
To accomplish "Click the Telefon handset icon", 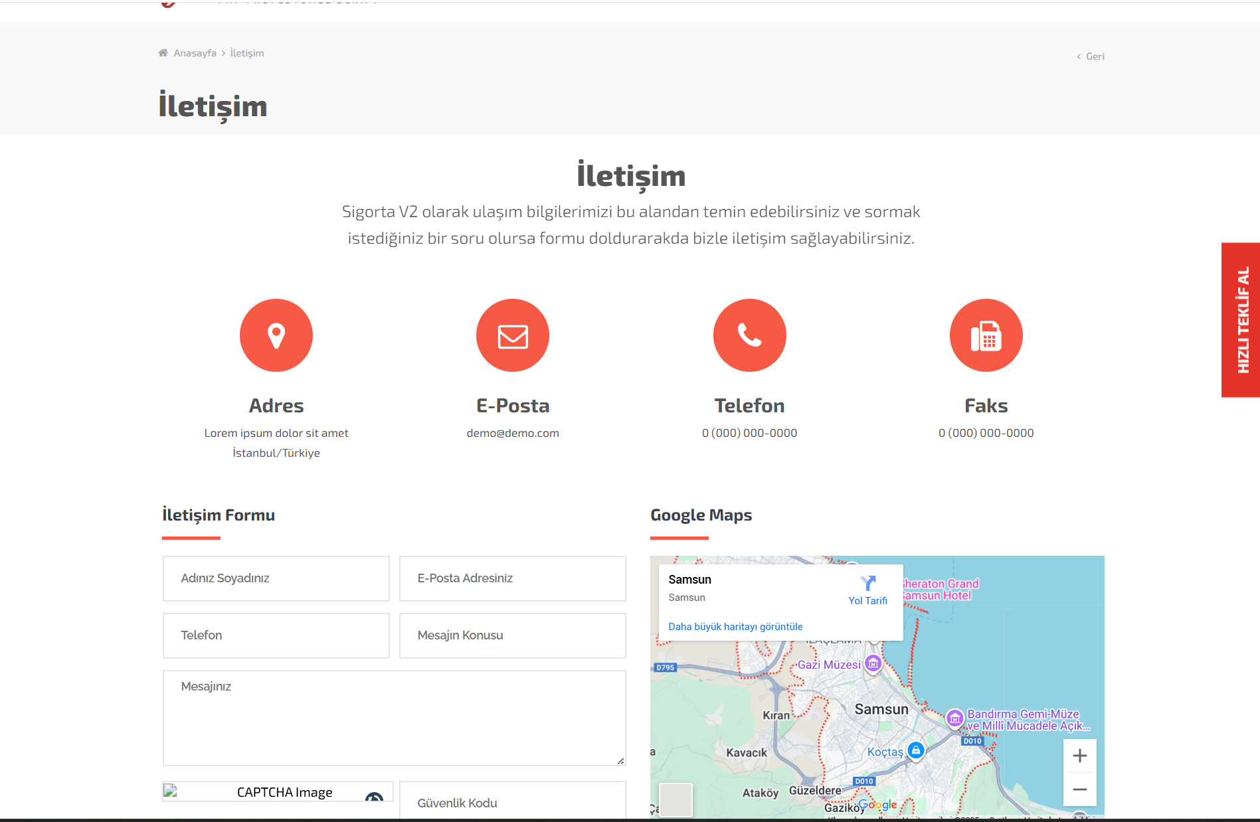I will point(749,335).
